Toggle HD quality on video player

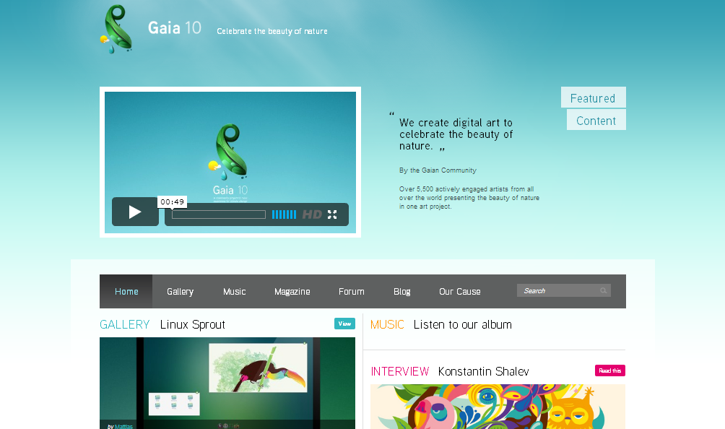tap(312, 214)
